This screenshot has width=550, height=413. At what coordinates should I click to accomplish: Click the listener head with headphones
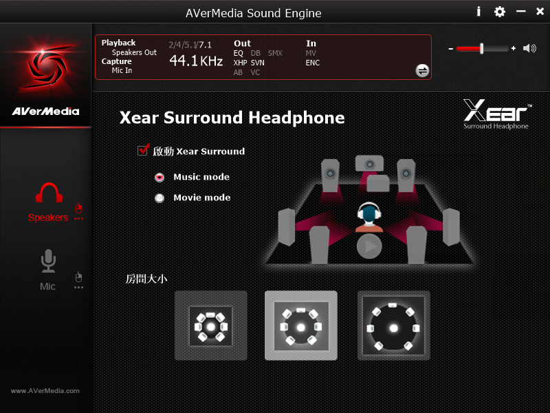tap(369, 217)
